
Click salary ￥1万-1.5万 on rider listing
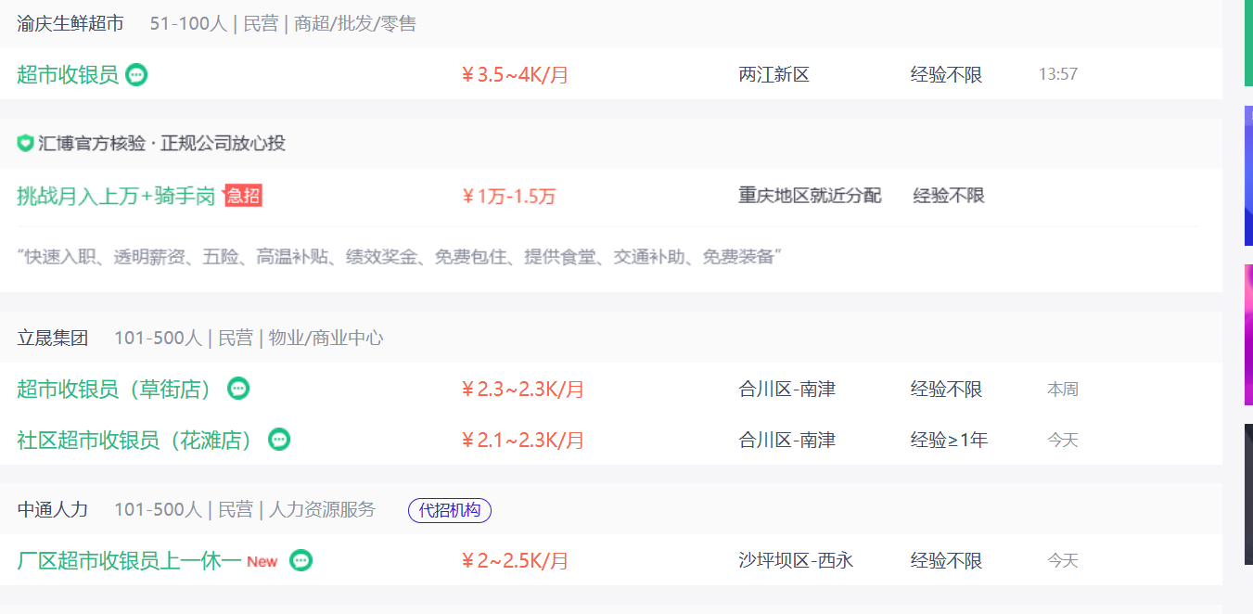tap(508, 197)
